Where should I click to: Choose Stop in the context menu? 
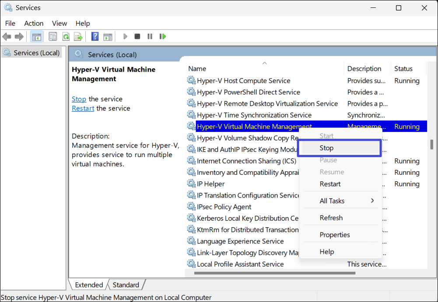[x=326, y=148]
